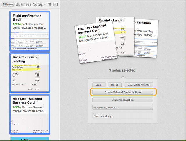The width and height of the screenshot is (186, 141).
Task: Click the Save Attachments button
Action: (139, 85)
